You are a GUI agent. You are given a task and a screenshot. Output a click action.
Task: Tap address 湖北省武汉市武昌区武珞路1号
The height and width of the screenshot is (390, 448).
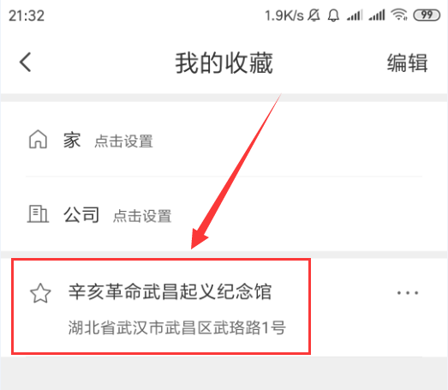[176, 327]
